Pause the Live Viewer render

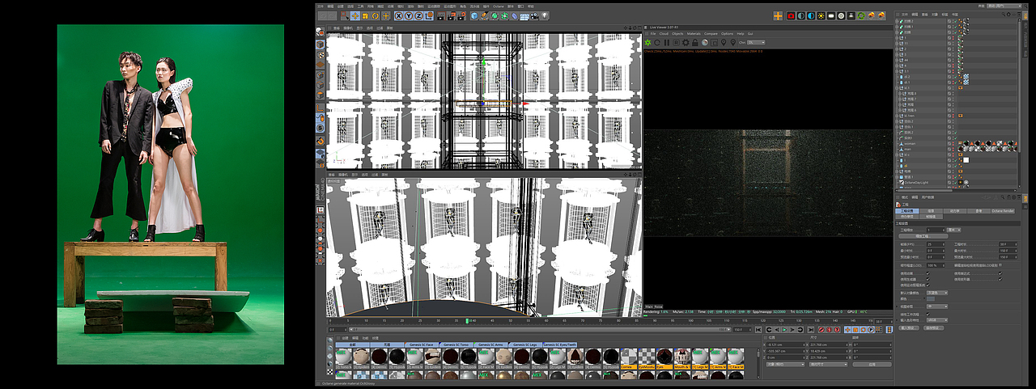(x=667, y=42)
